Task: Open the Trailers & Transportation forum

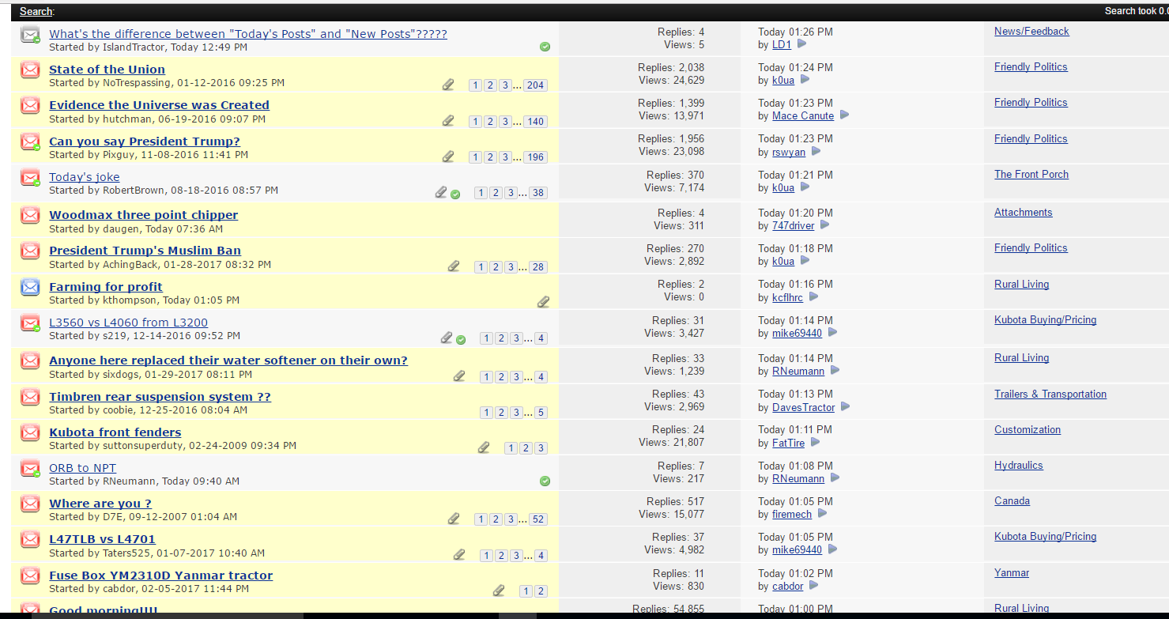Action: coord(1050,394)
